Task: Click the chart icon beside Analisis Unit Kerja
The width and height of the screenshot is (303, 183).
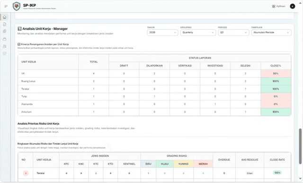Action: click(19, 29)
